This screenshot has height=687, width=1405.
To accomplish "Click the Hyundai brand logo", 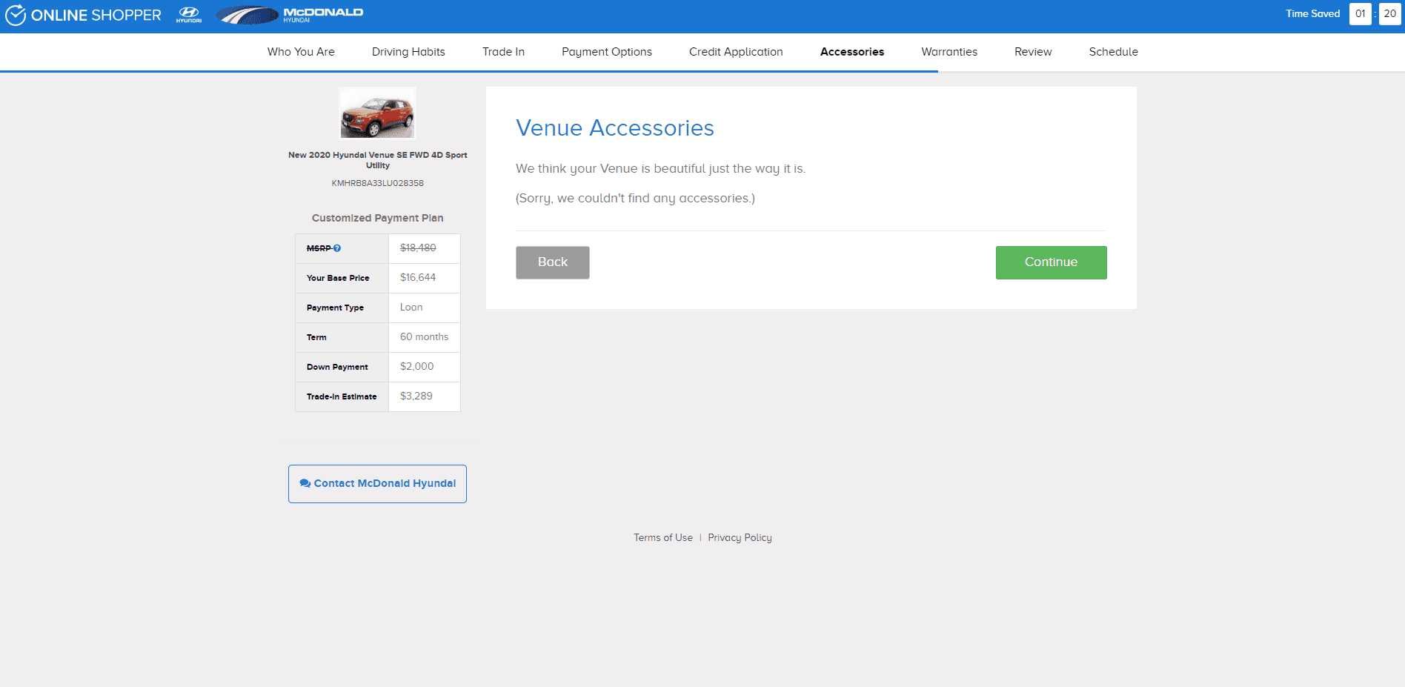I will [189, 15].
